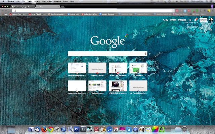Open Photoshop from the dock
This screenshot has width=215, height=134.
pos(77,129)
